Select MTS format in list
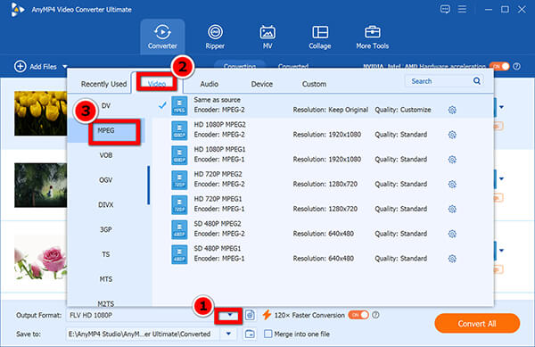This screenshot has width=535, height=347. click(x=106, y=279)
